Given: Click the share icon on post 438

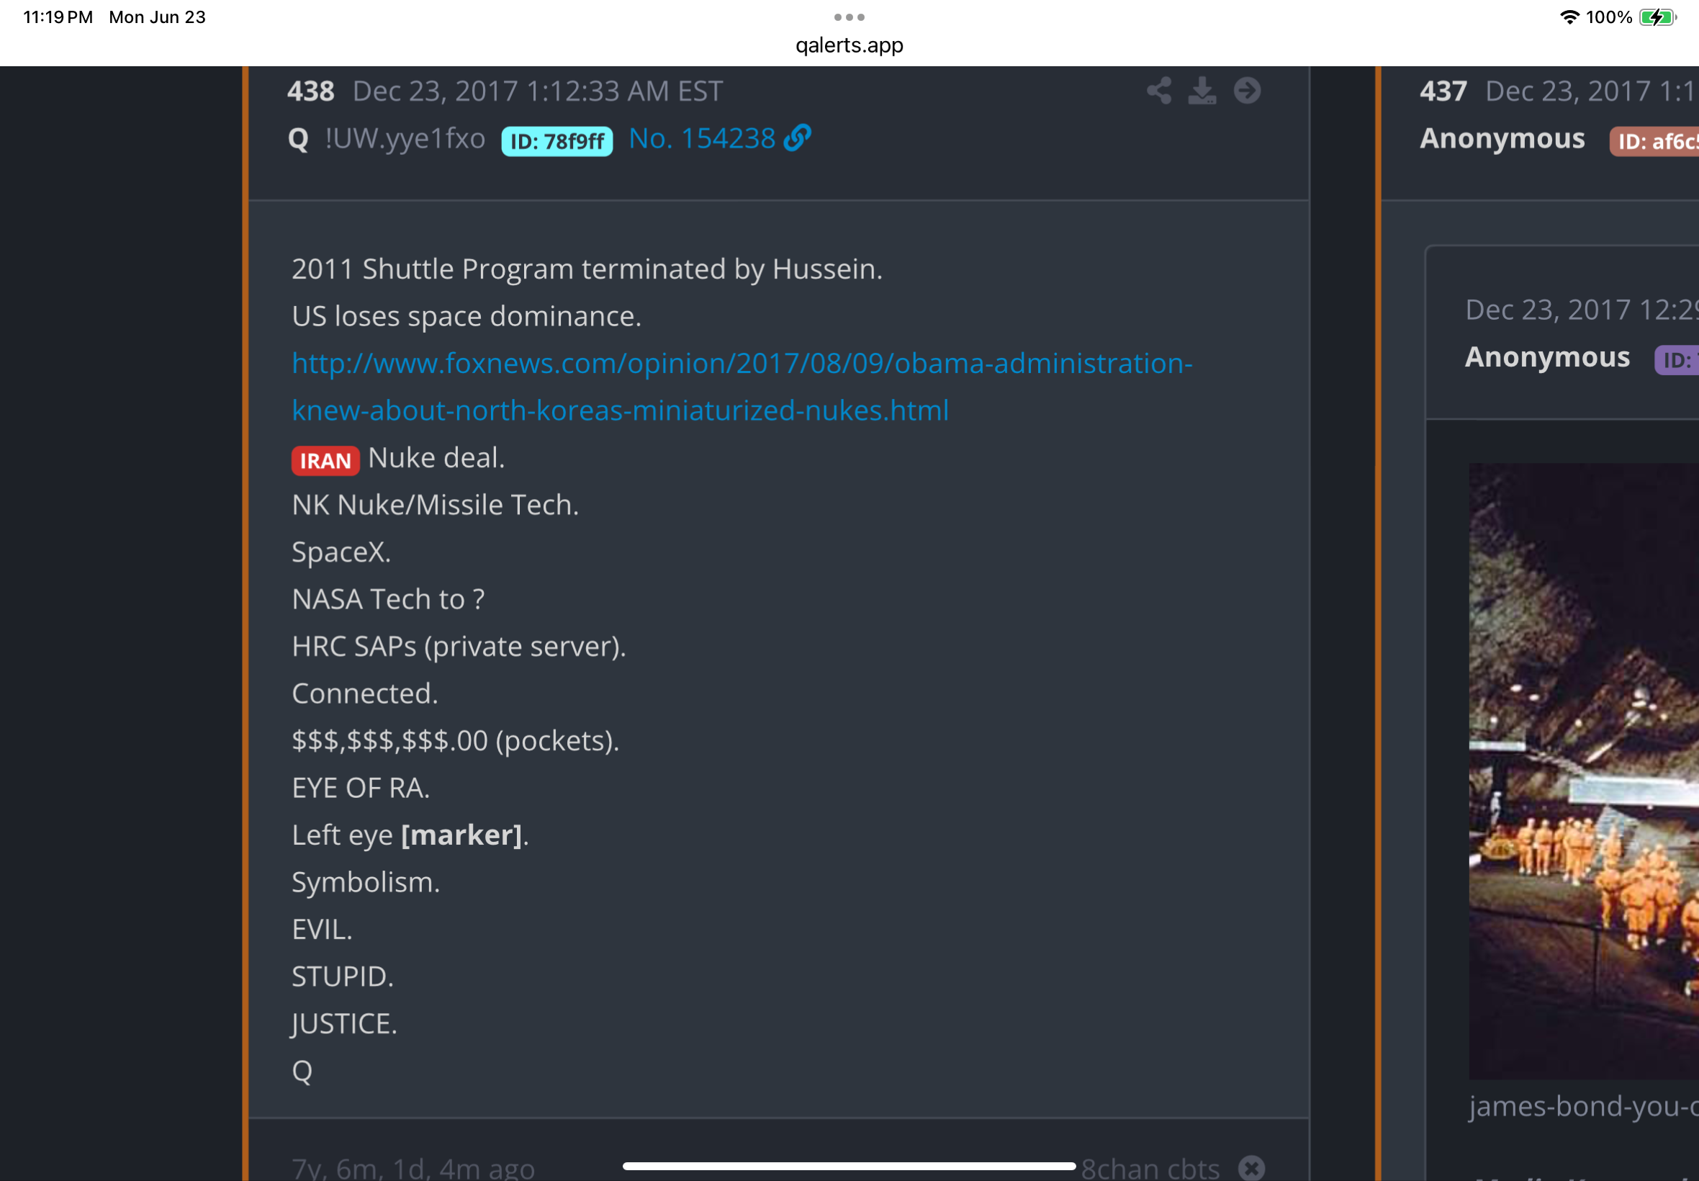Looking at the screenshot, I should (1159, 91).
